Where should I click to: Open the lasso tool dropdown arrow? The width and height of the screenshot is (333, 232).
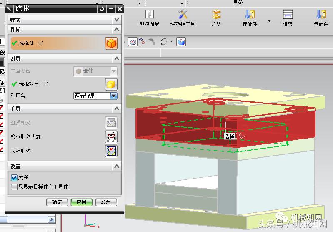pos(171,42)
